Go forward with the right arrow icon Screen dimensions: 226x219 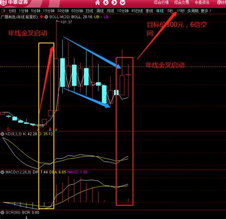click(x=114, y=2)
